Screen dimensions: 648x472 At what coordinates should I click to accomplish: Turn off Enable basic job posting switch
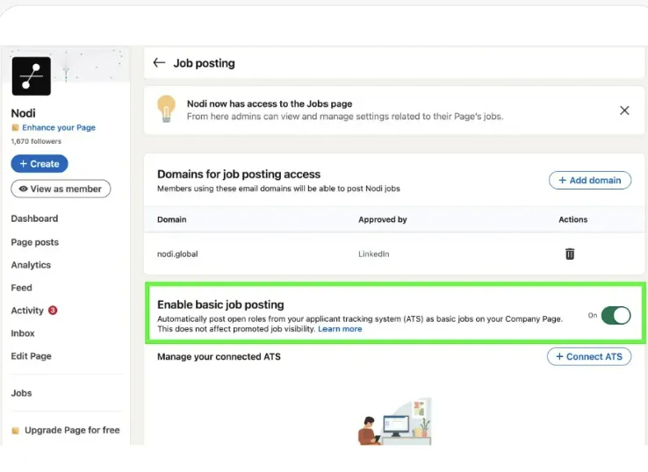[x=616, y=316]
